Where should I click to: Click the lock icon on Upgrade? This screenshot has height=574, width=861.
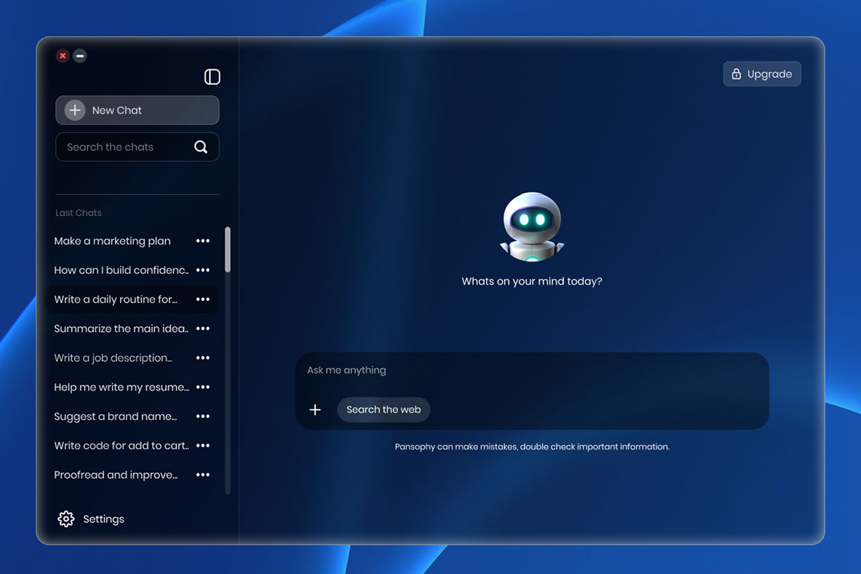(x=736, y=74)
